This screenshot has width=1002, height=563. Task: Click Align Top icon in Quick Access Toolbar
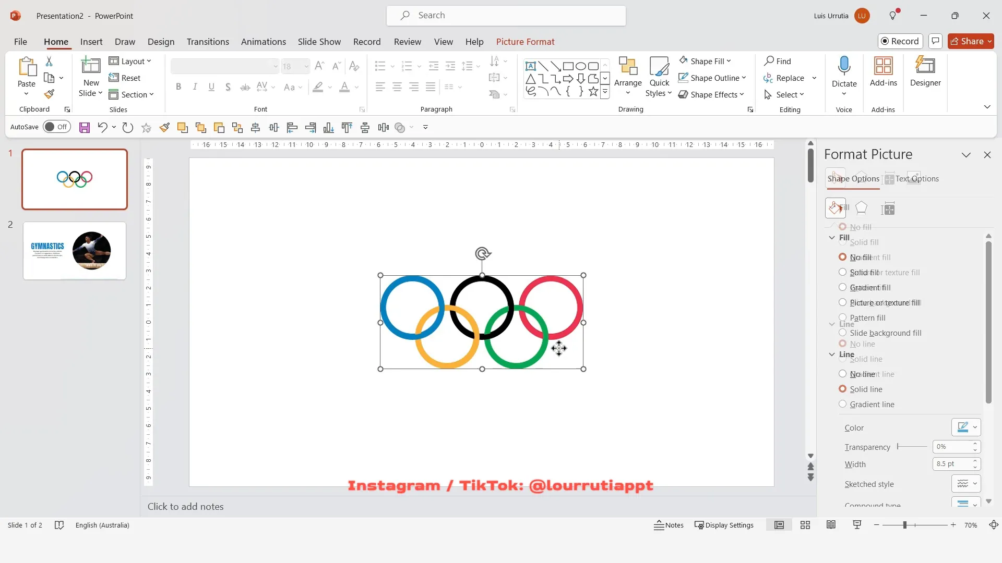point(347,128)
